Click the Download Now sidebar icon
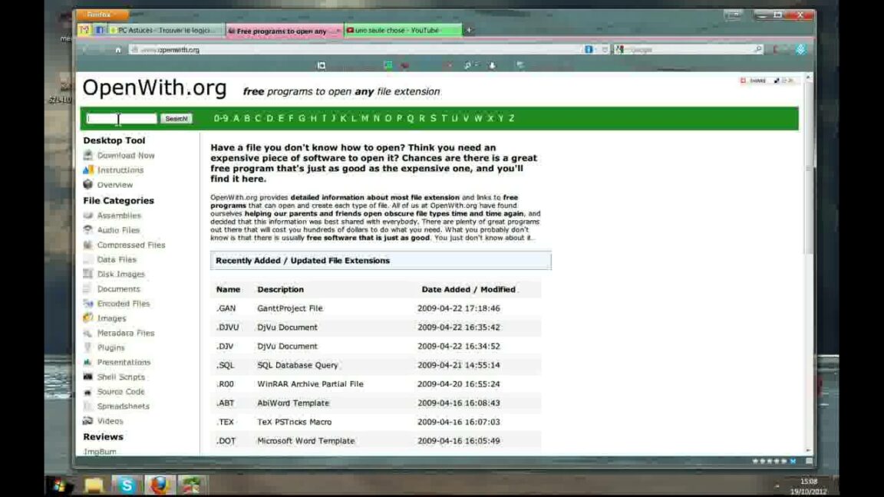Viewport: 884px width, 497px height. tap(88, 156)
